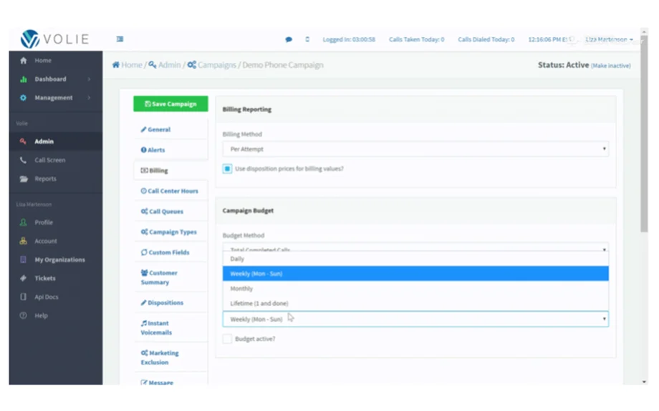Select Daily from the dropdown list
The height and width of the screenshot is (411, 659).
(415, 259)
